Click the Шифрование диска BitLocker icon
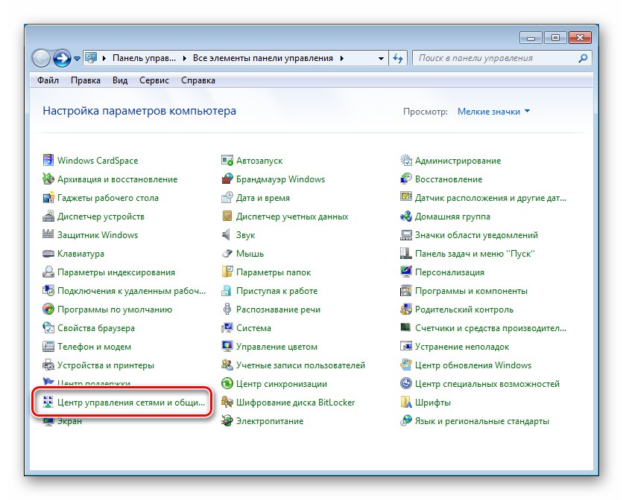The width and height of the screenshot is (623, 500). (x=227, y=402)
